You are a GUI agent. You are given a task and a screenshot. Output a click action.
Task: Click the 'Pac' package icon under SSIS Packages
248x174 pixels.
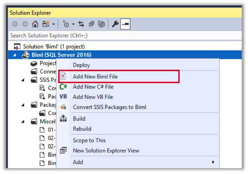(x=42, y=96)
